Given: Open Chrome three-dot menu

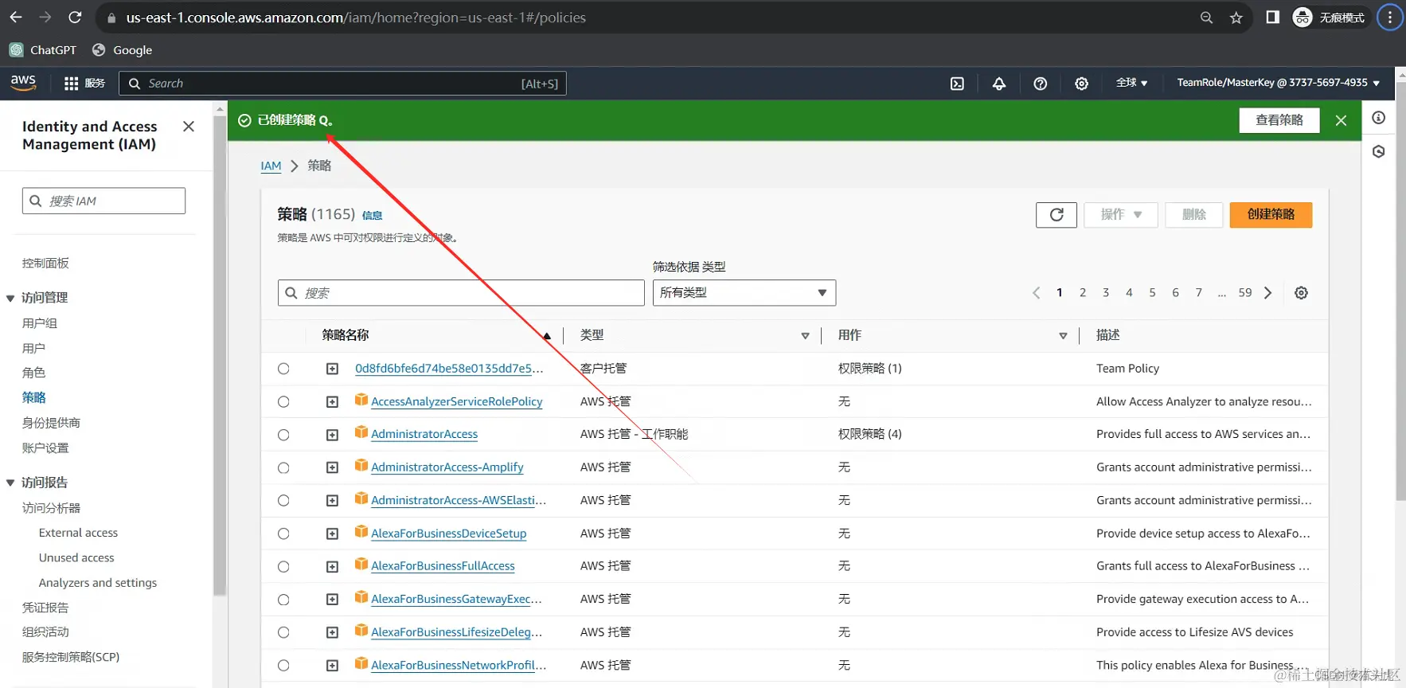Looking at the screenshot, I should click(x=1390, y=18).
